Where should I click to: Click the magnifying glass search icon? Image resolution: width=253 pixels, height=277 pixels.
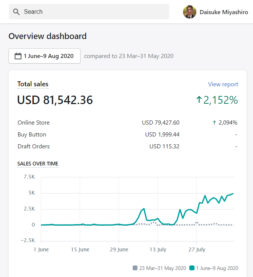tap(16, 12)
